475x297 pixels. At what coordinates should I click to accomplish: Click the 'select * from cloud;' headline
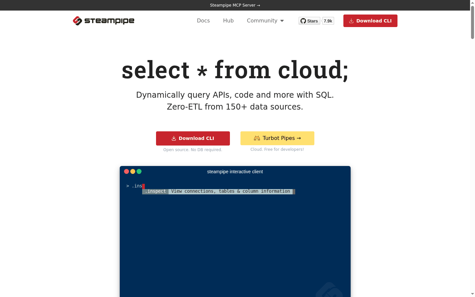235,70
